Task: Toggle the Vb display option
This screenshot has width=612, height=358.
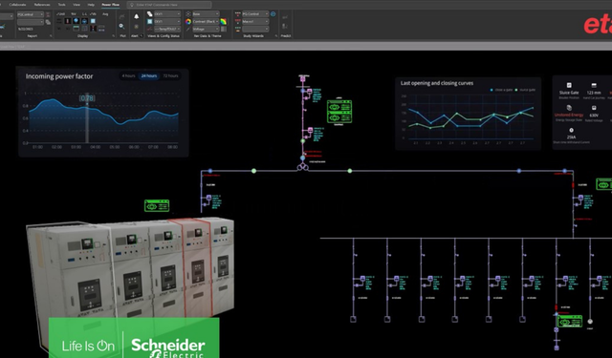Action: coord(93,14)
